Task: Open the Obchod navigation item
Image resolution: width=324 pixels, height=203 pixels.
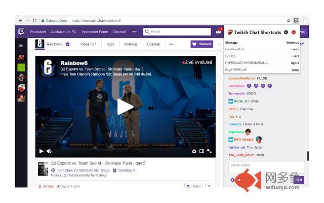Action: 119,31
